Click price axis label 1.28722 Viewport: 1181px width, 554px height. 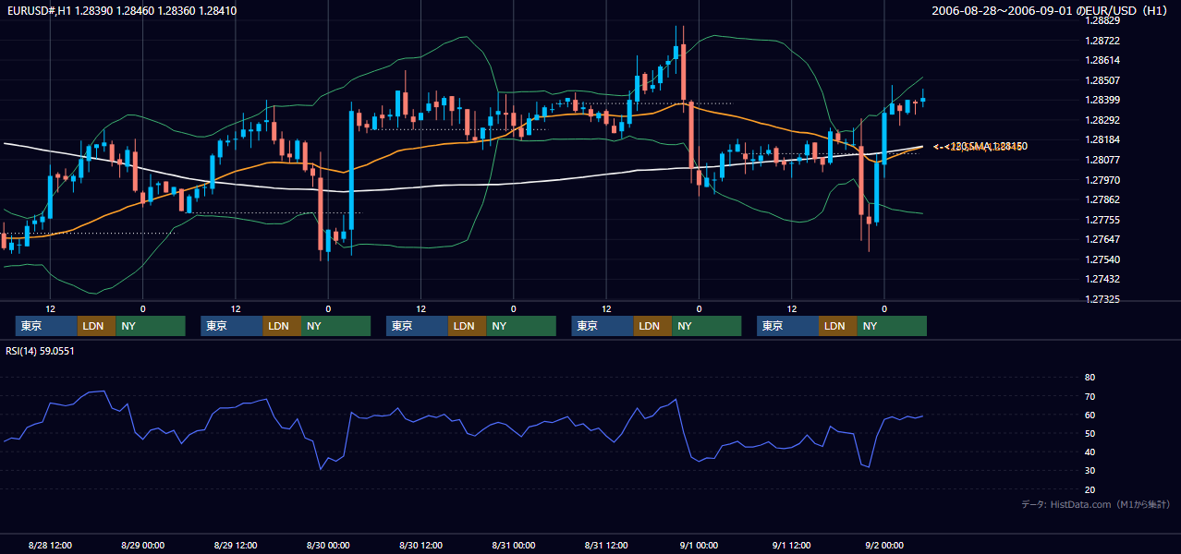(1102, 41)
